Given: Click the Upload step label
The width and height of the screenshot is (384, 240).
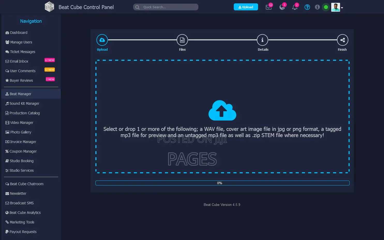Looking at the screenshot, I should point(102,49).
